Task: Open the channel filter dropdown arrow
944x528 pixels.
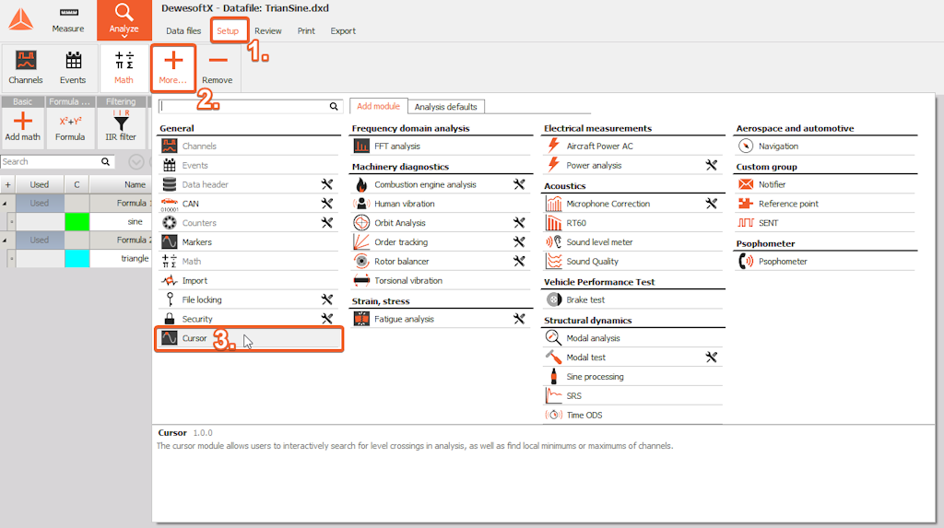Action: click(136, 162)
